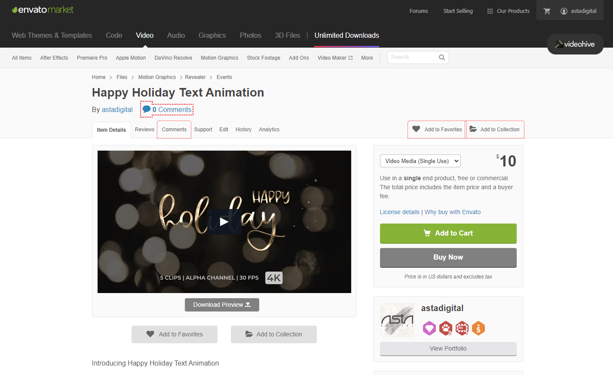Click the astadigital author avatar
The width and height of the screenshot is (613, 375).
tap(397, 320)
